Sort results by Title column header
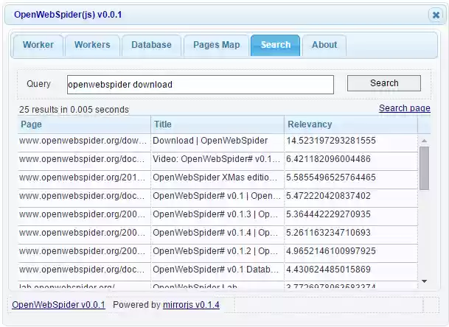Image resolution: width=449 pixels, height=327 pixels. pyautogui.click(x=217, y=124)
